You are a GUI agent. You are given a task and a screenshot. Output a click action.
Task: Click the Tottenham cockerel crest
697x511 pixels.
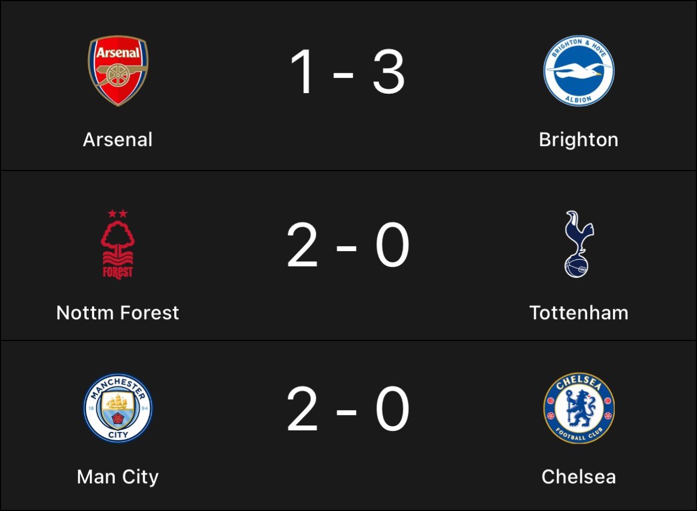[x=579, y=244]
